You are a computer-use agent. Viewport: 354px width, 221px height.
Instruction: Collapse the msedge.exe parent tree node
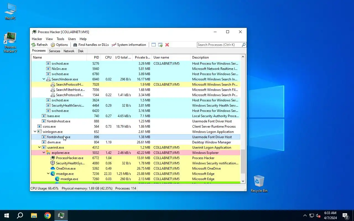pos(48,174)
